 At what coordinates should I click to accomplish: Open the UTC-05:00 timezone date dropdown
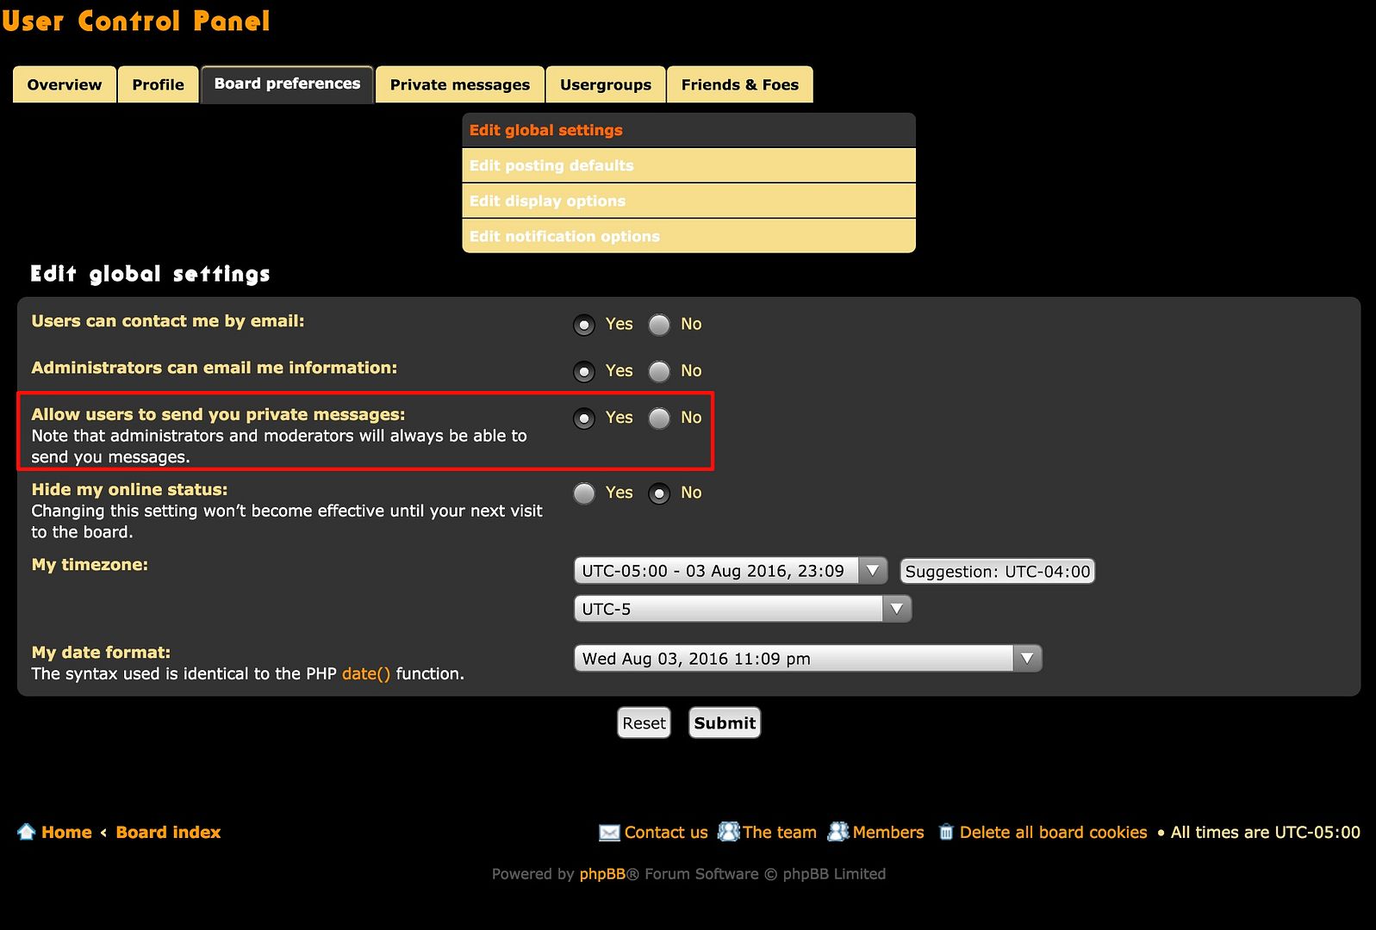point(729,571)
